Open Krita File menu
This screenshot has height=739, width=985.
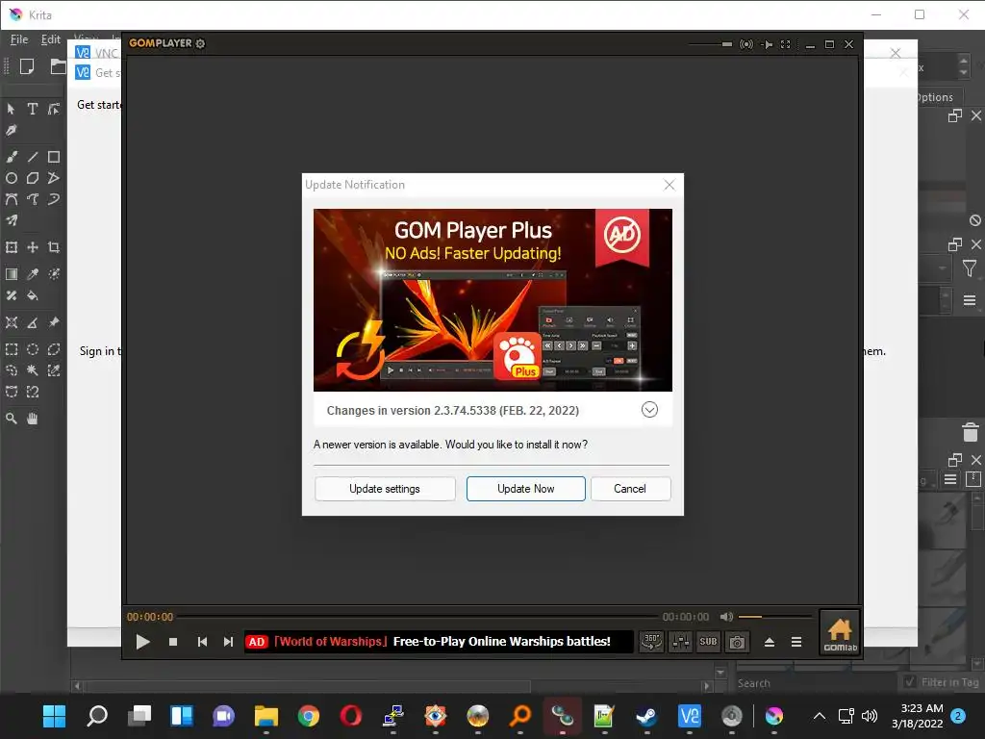(19, 38)
